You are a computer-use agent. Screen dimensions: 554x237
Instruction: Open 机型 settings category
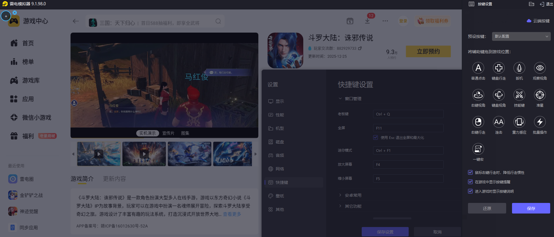point(294,128)
